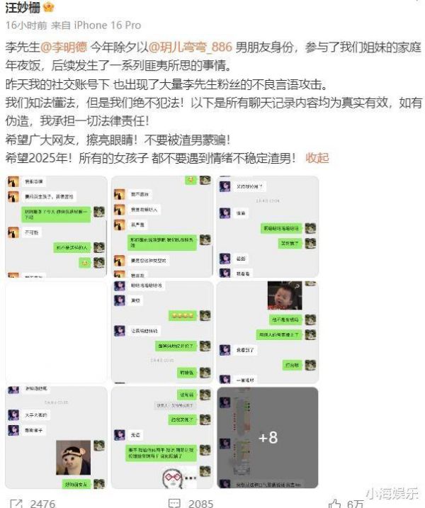Open the middle chat thumbnail with laughing emojis

[x=162, y=332]
